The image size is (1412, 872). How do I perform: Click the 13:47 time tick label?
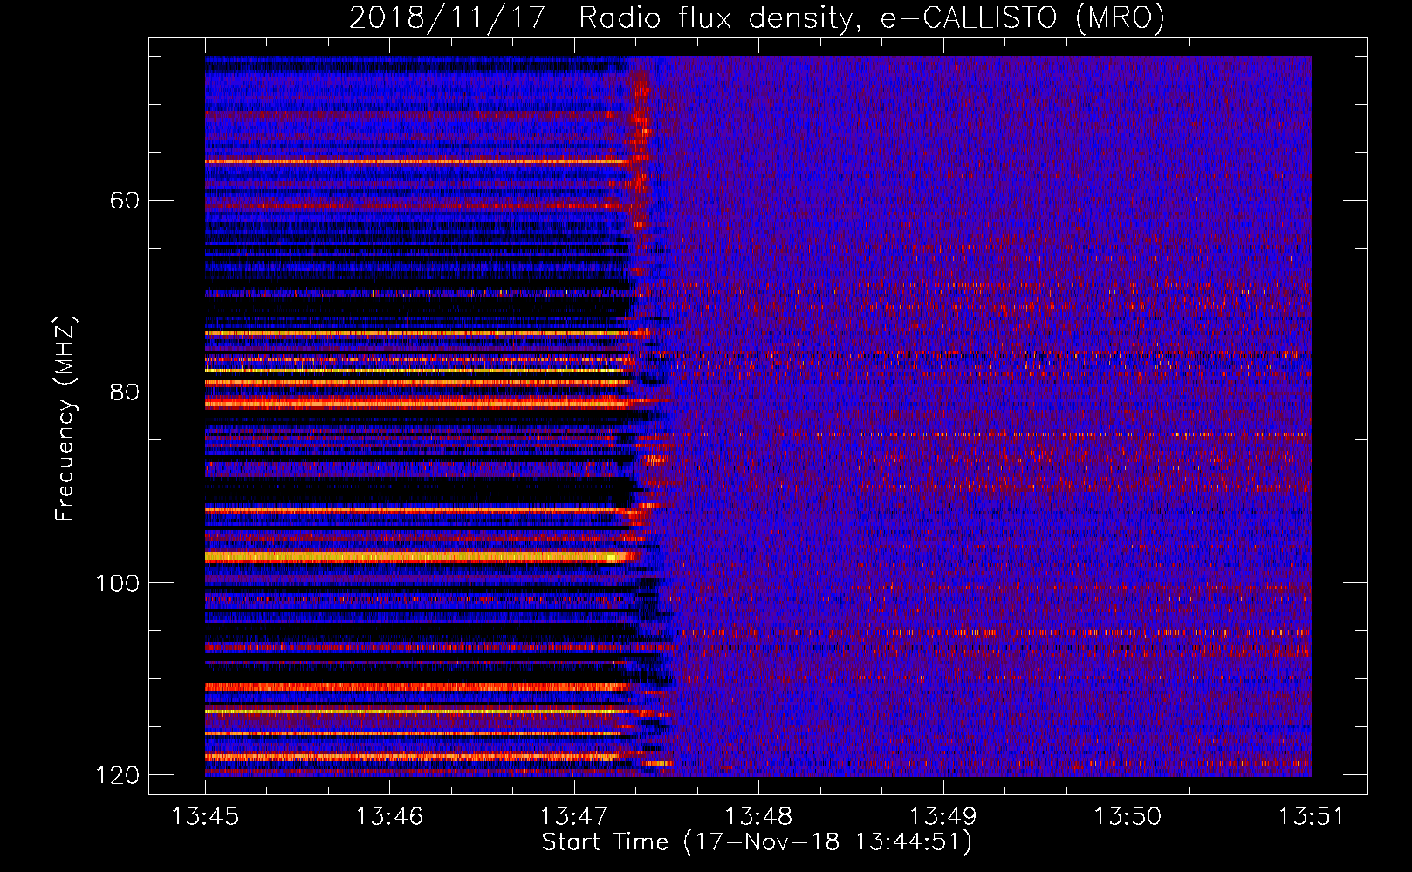pyautogui.click(x=574, y=816)
